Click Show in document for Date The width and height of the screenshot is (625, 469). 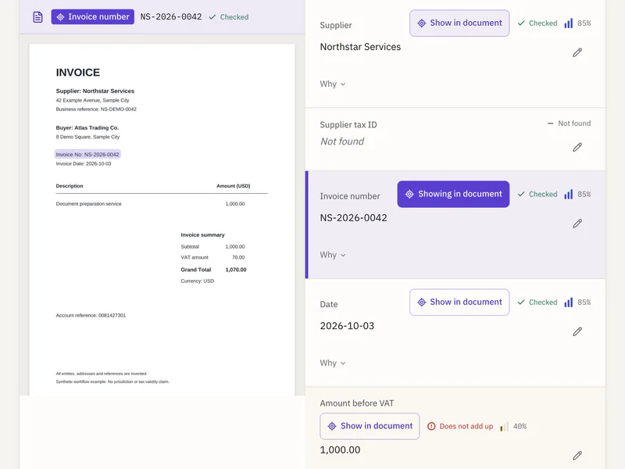coord(459,303)
